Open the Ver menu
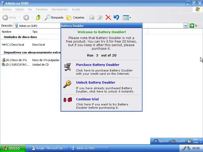This screenshot has width=203, height=152. tap(30, 9)
